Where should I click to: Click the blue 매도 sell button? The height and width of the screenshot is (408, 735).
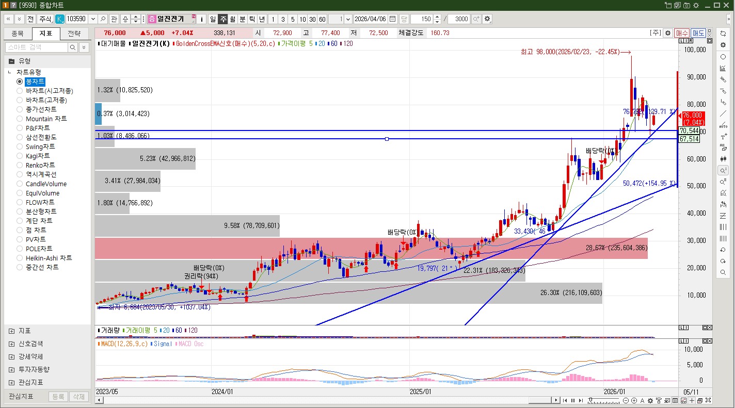click(698, 33)
